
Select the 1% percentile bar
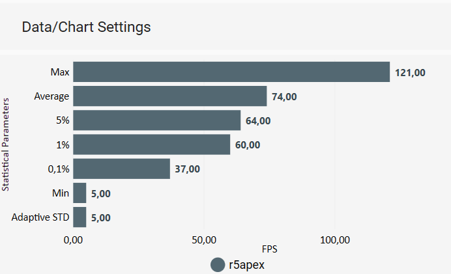click(151, 144)
